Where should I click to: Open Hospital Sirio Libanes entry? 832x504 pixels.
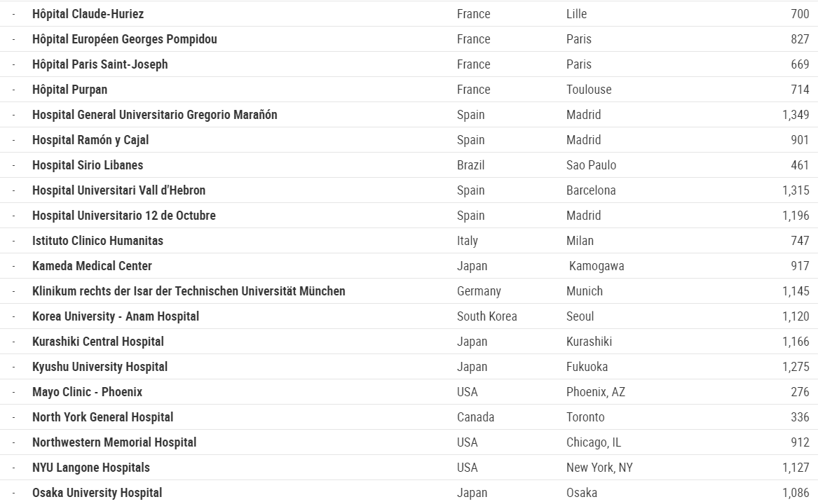click(x=88, y=165)
